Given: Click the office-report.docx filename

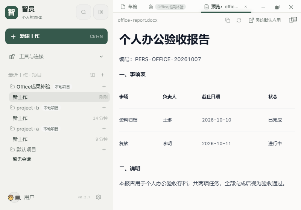Looking at the screenshot, I should [x=138, y=20].
